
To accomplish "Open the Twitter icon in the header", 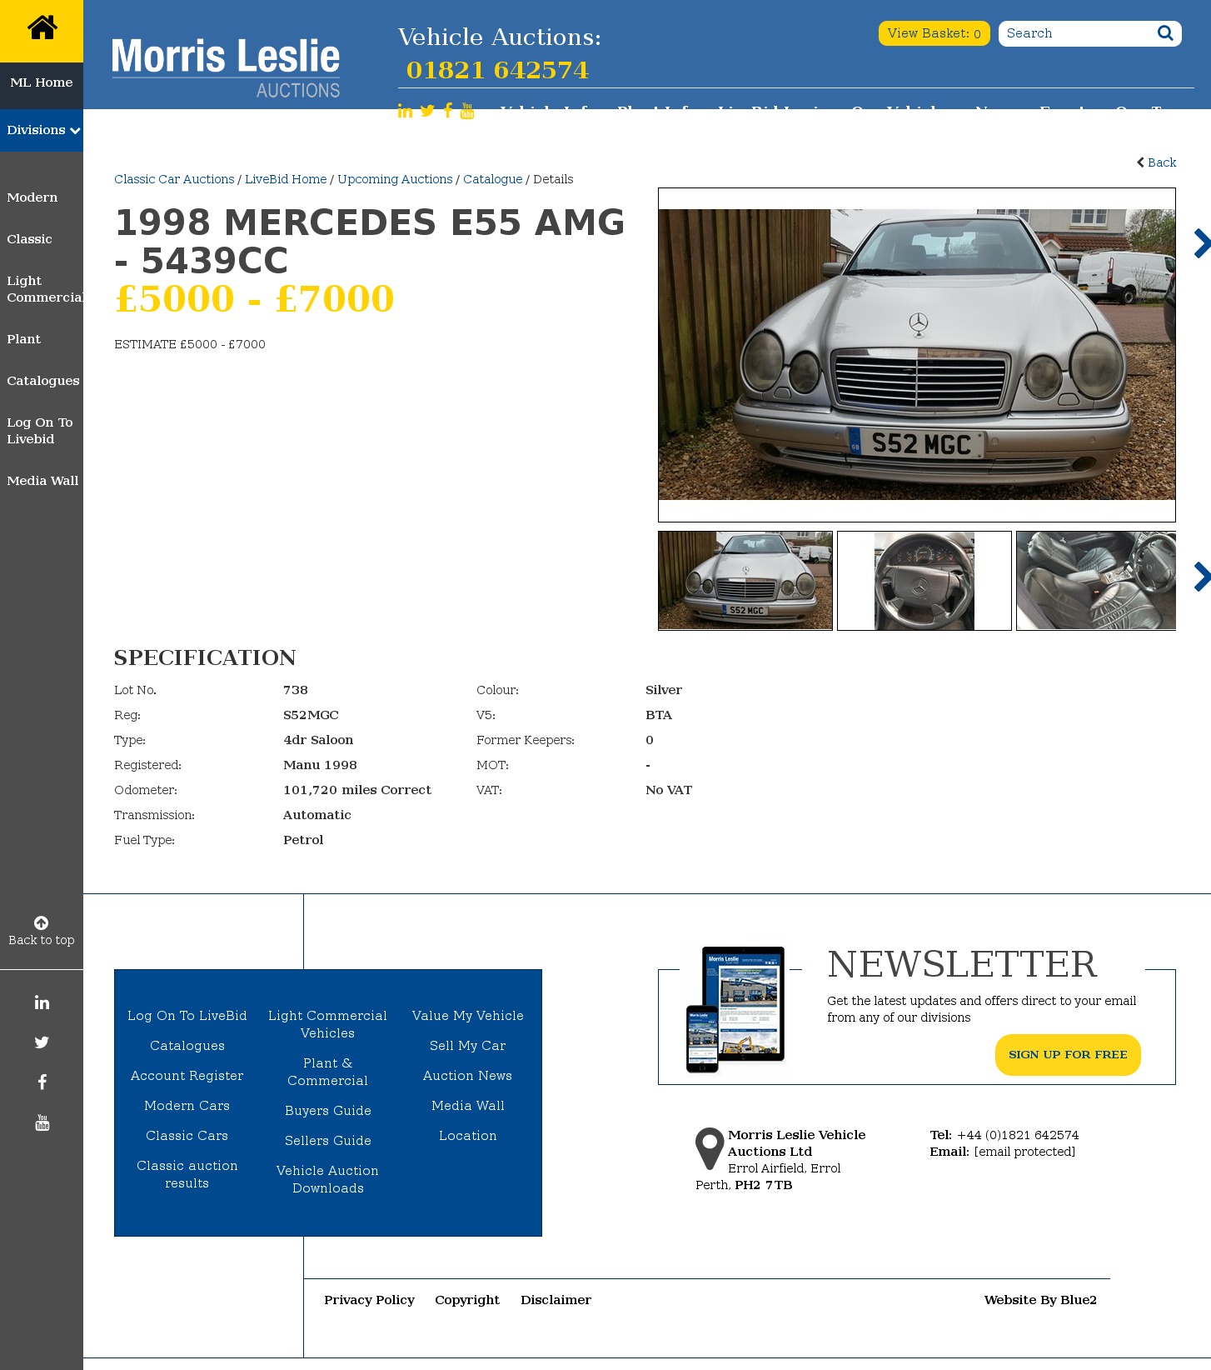I will coord(427,111).
